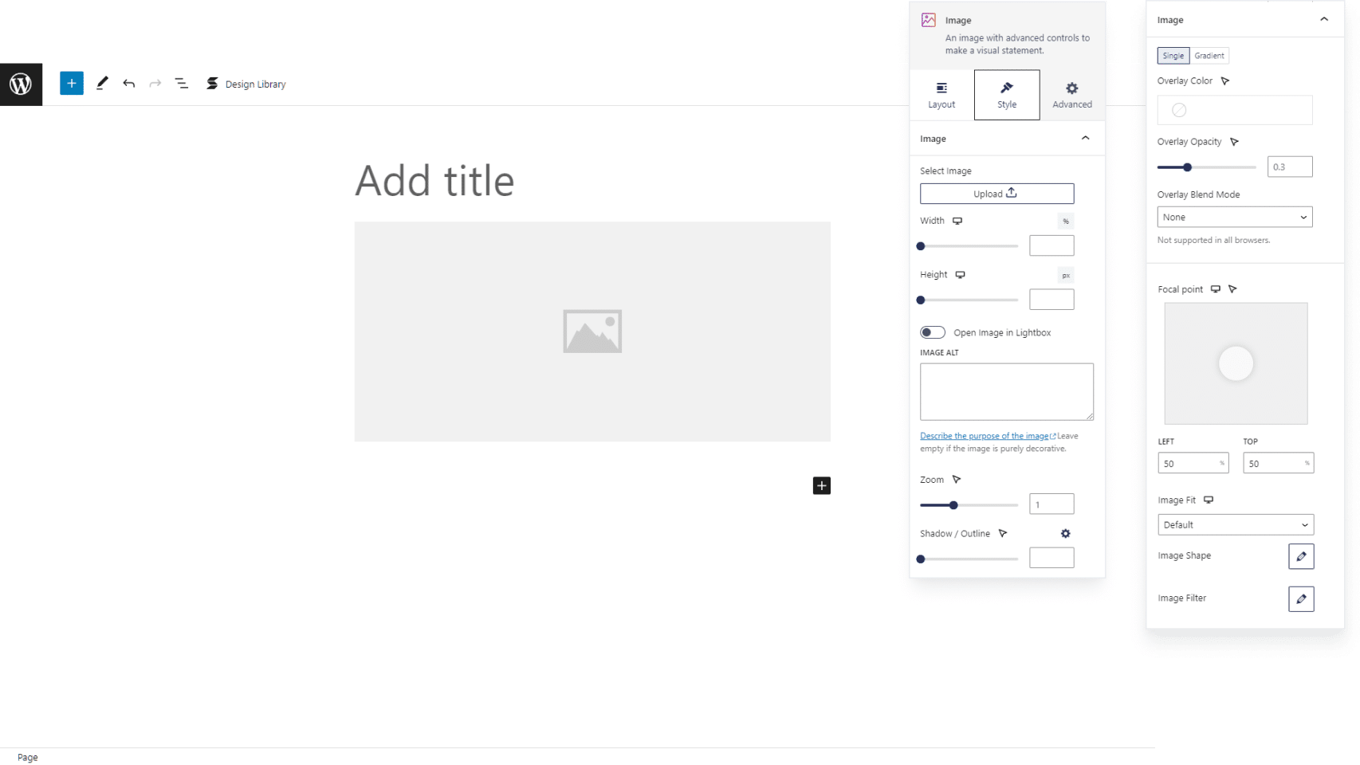Viewport: 1360px width, 765px height.
Task: Open Shadow / Outline settings gear
Action: pos(1065,534)
